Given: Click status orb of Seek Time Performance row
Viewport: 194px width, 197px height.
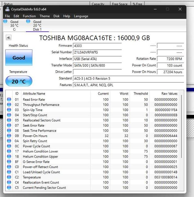Looking at the screenshot, I should click(9, 131).
